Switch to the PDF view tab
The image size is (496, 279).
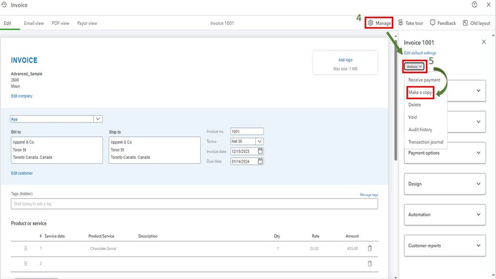click(61, 23)
